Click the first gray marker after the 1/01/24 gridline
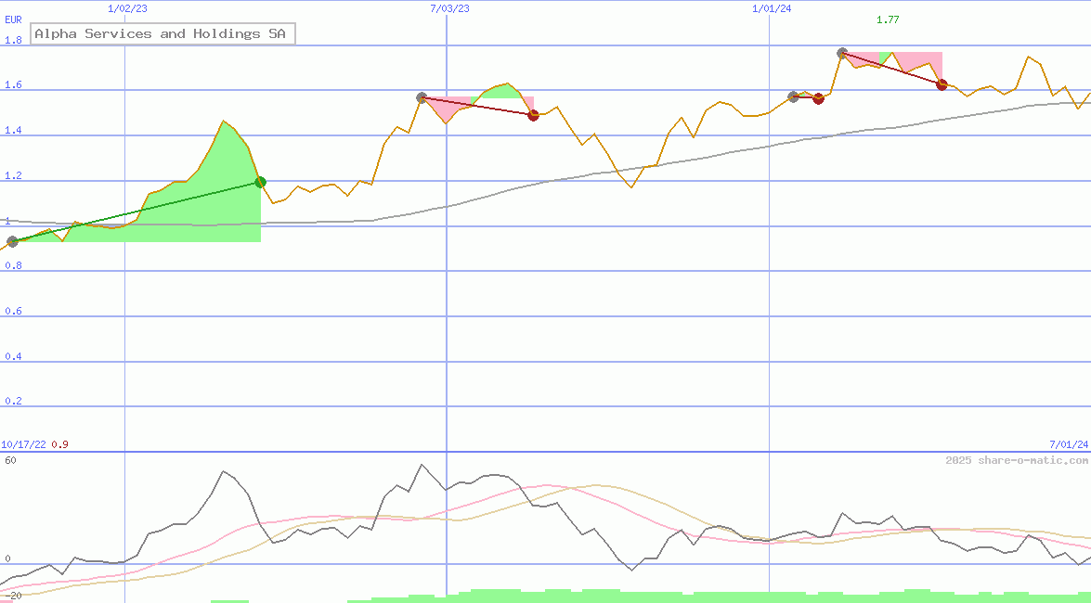The height and width of the screenshot is (603, 1091). pos(793,96)
